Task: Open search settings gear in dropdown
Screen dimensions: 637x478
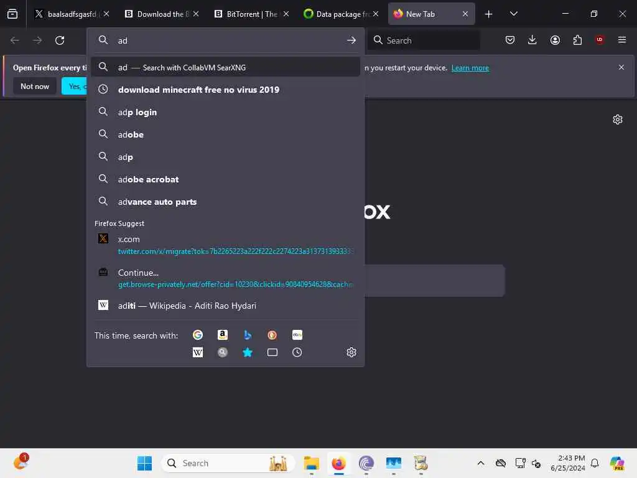Action: pyautogui.click(x=351, y=352)
